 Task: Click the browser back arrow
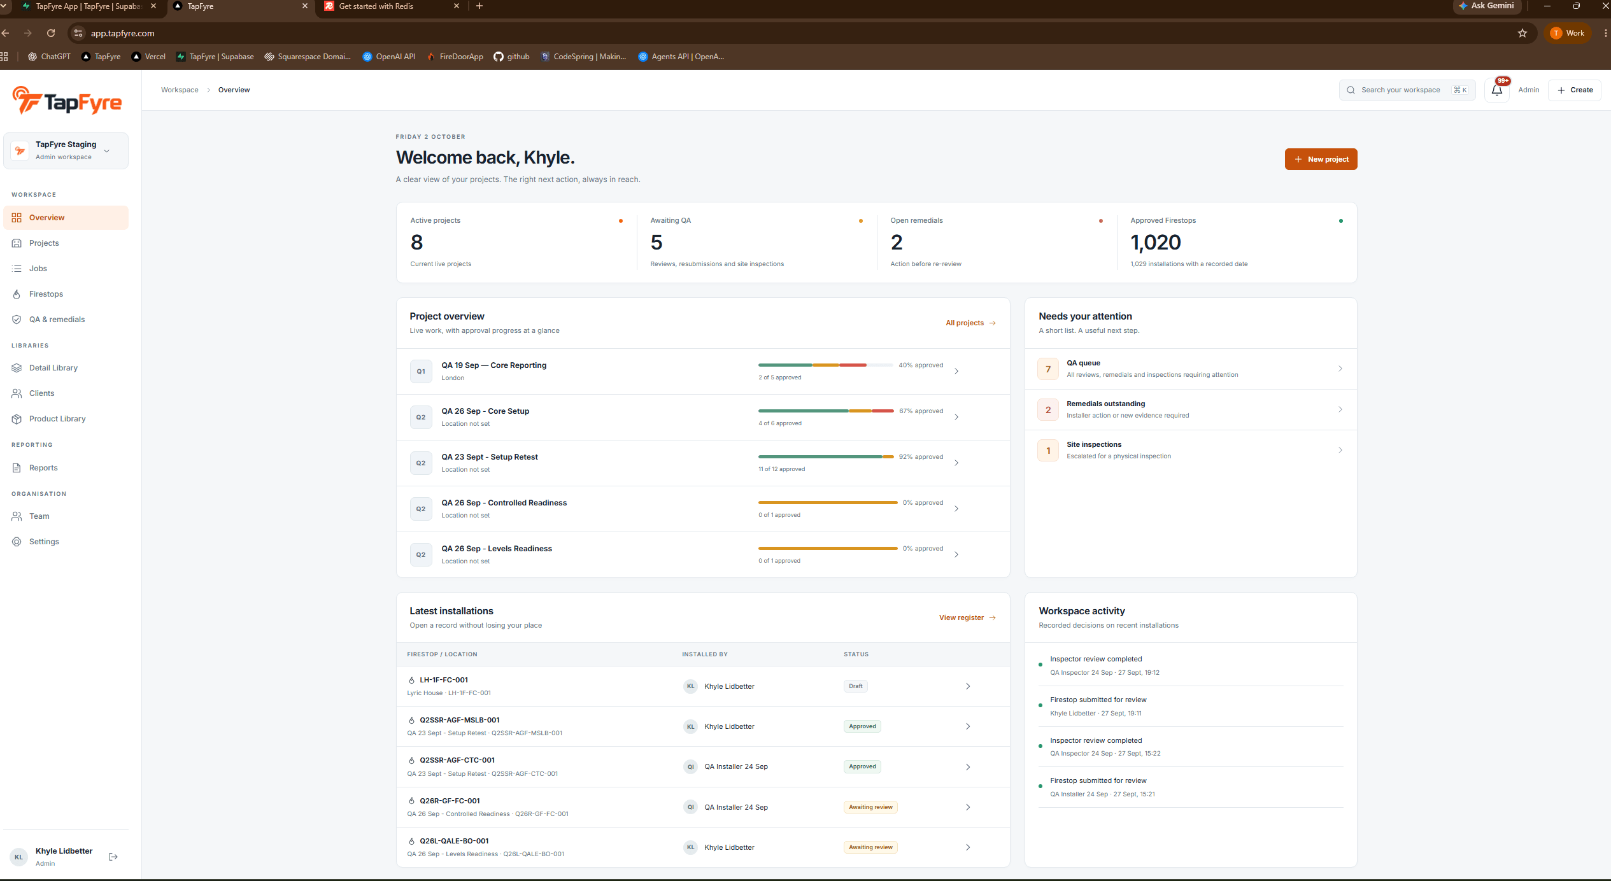pyautogui.click(x=5, y=33)
